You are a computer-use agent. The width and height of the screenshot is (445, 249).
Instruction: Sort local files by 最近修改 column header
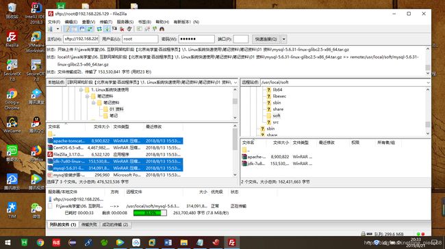click(163, 127)
